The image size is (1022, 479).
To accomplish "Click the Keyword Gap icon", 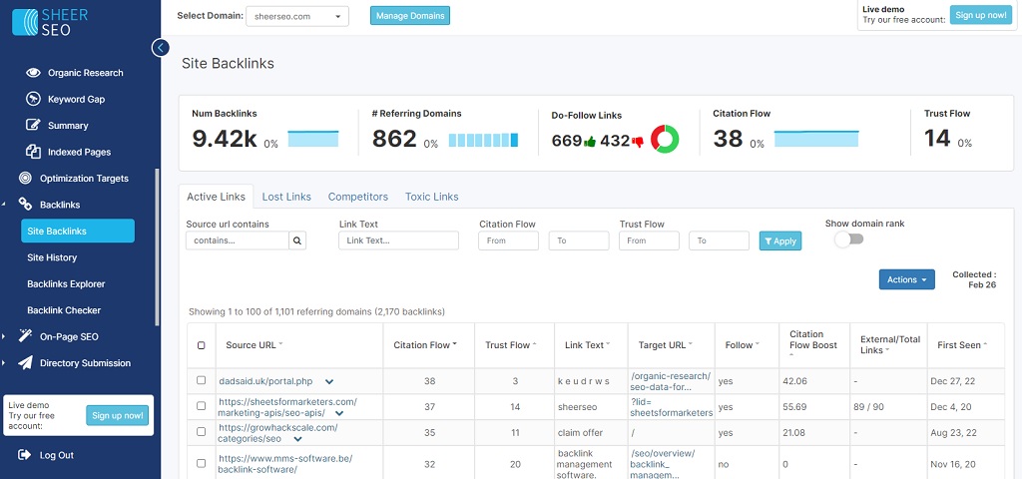I will pyautogui.click(x=33, y=99).
